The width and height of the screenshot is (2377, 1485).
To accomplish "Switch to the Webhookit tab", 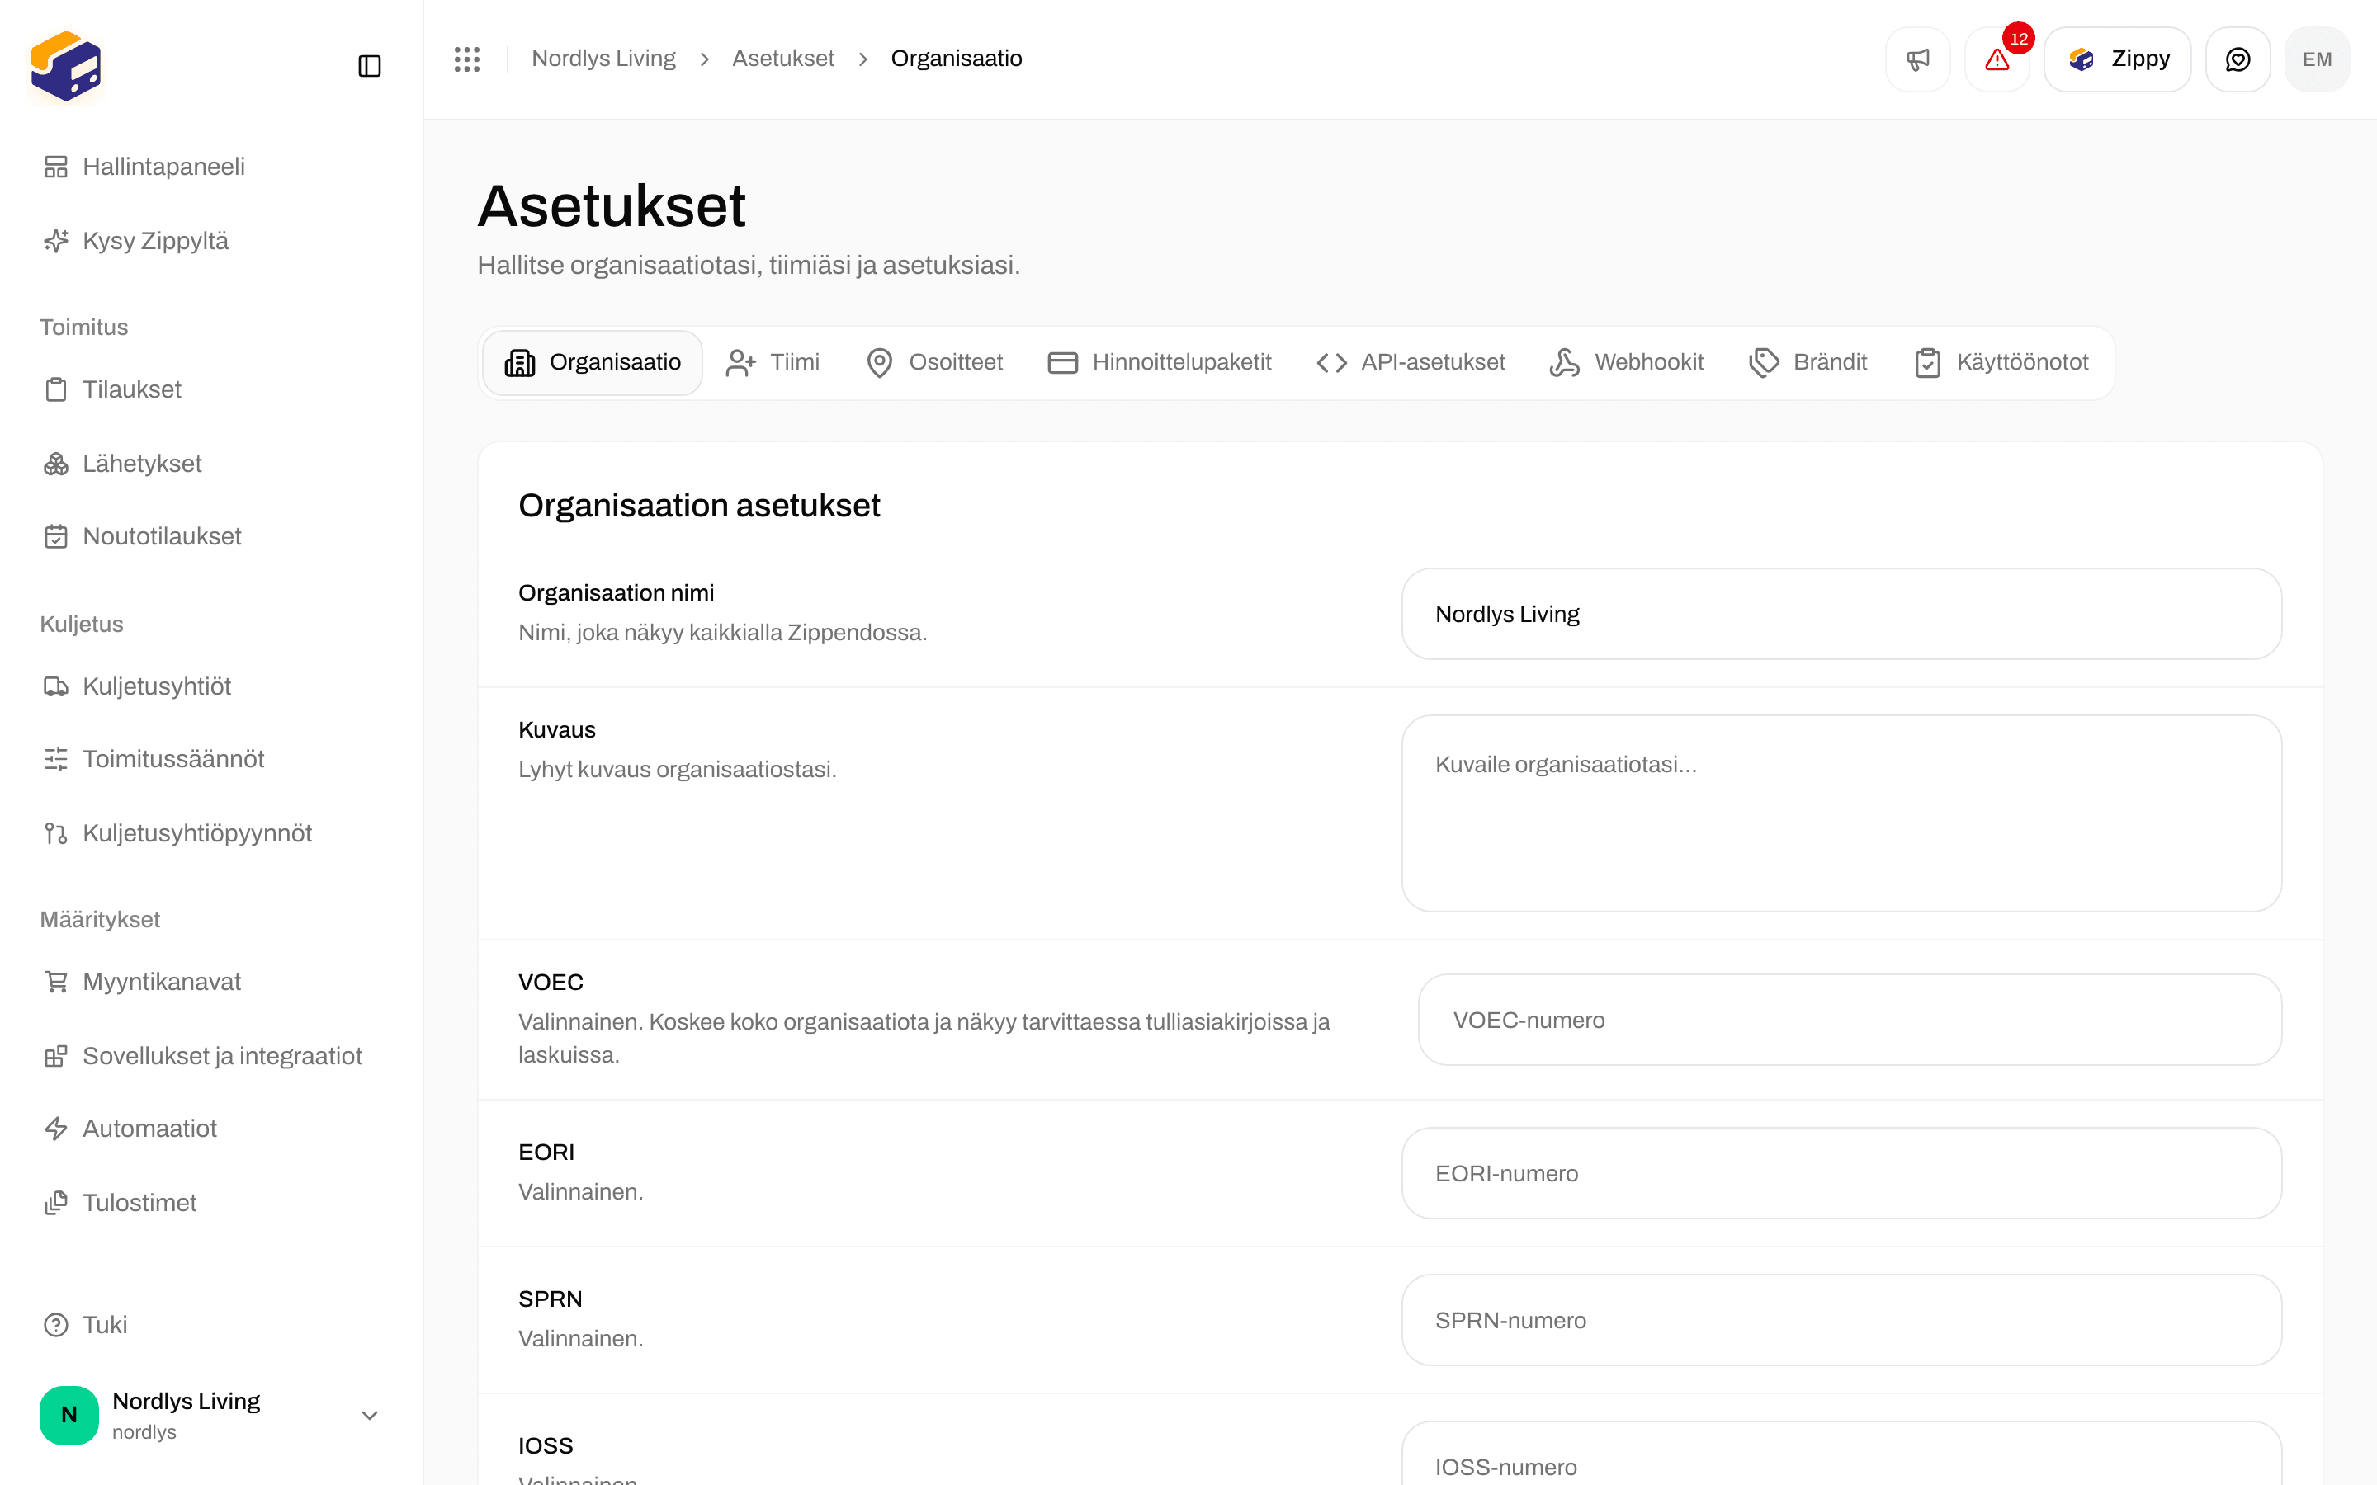I will (x=1627, y=362).
